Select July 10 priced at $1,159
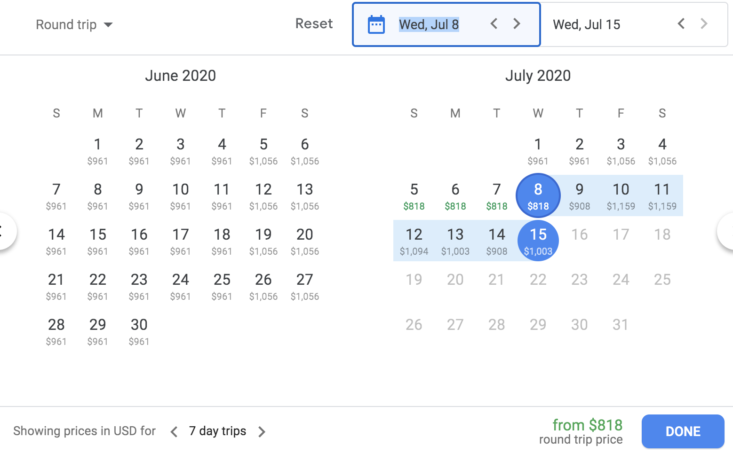Screen dimensions: 733x453 tap(621, 195)
